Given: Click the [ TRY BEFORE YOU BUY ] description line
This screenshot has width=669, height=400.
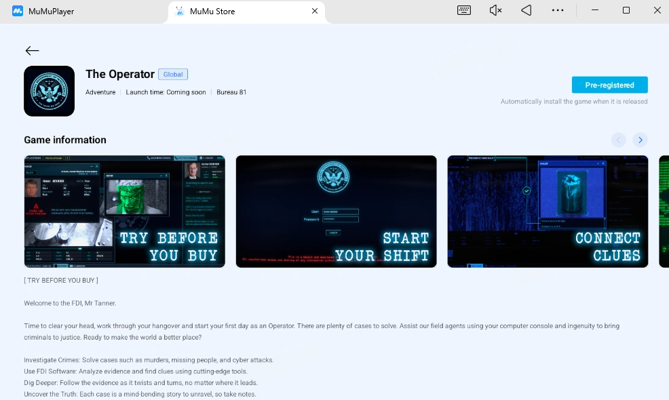Looking at the screenshot, I should (x=61, y=280).
